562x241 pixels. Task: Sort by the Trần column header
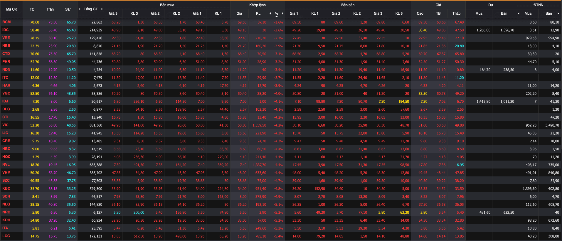(50, 9)
